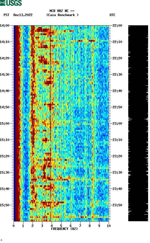
Task: Click the 15:00 PST time label
Action: tap(5, 124)
